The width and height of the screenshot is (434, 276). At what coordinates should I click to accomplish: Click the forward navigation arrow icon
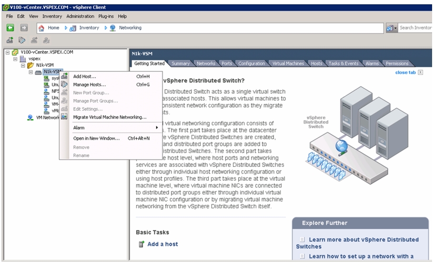click(24, 28)
